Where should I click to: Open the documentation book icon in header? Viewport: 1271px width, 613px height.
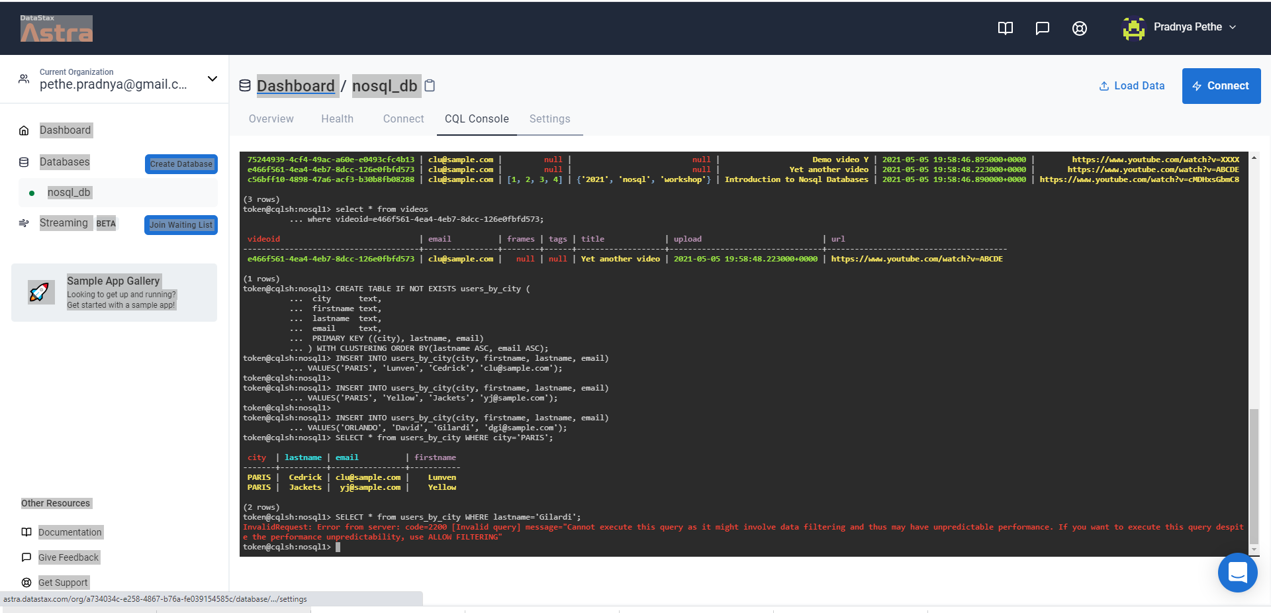point(1006,28)
